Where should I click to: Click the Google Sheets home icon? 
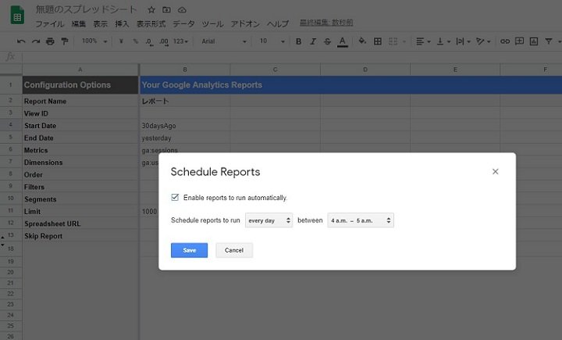pos(17,14)
